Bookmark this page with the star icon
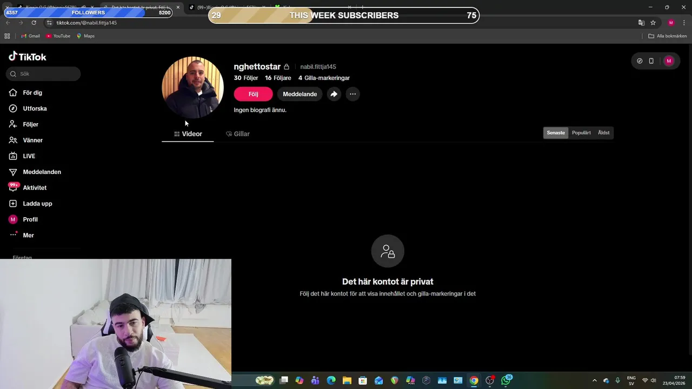The image size is (692, 389). (x=653, y=23)
